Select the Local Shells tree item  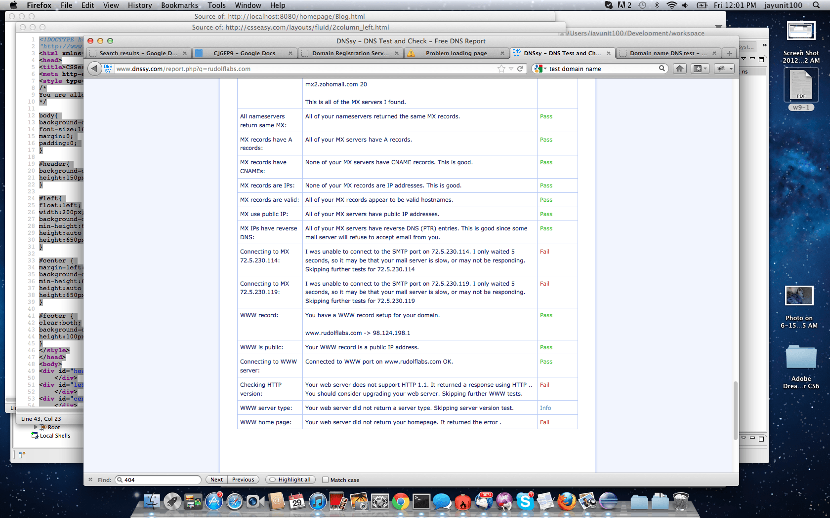(55, 436)
